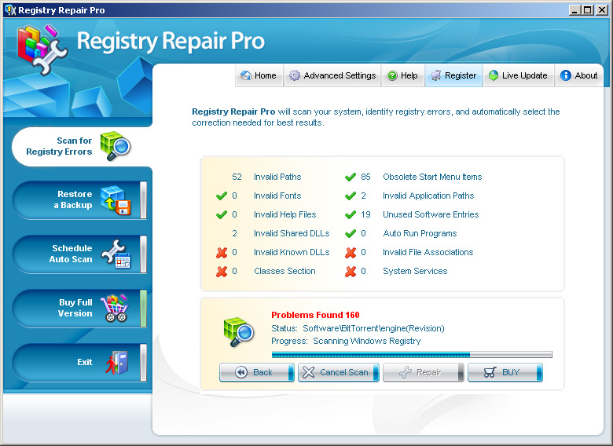Close the Registry Repair Pro window

[602, 10]
